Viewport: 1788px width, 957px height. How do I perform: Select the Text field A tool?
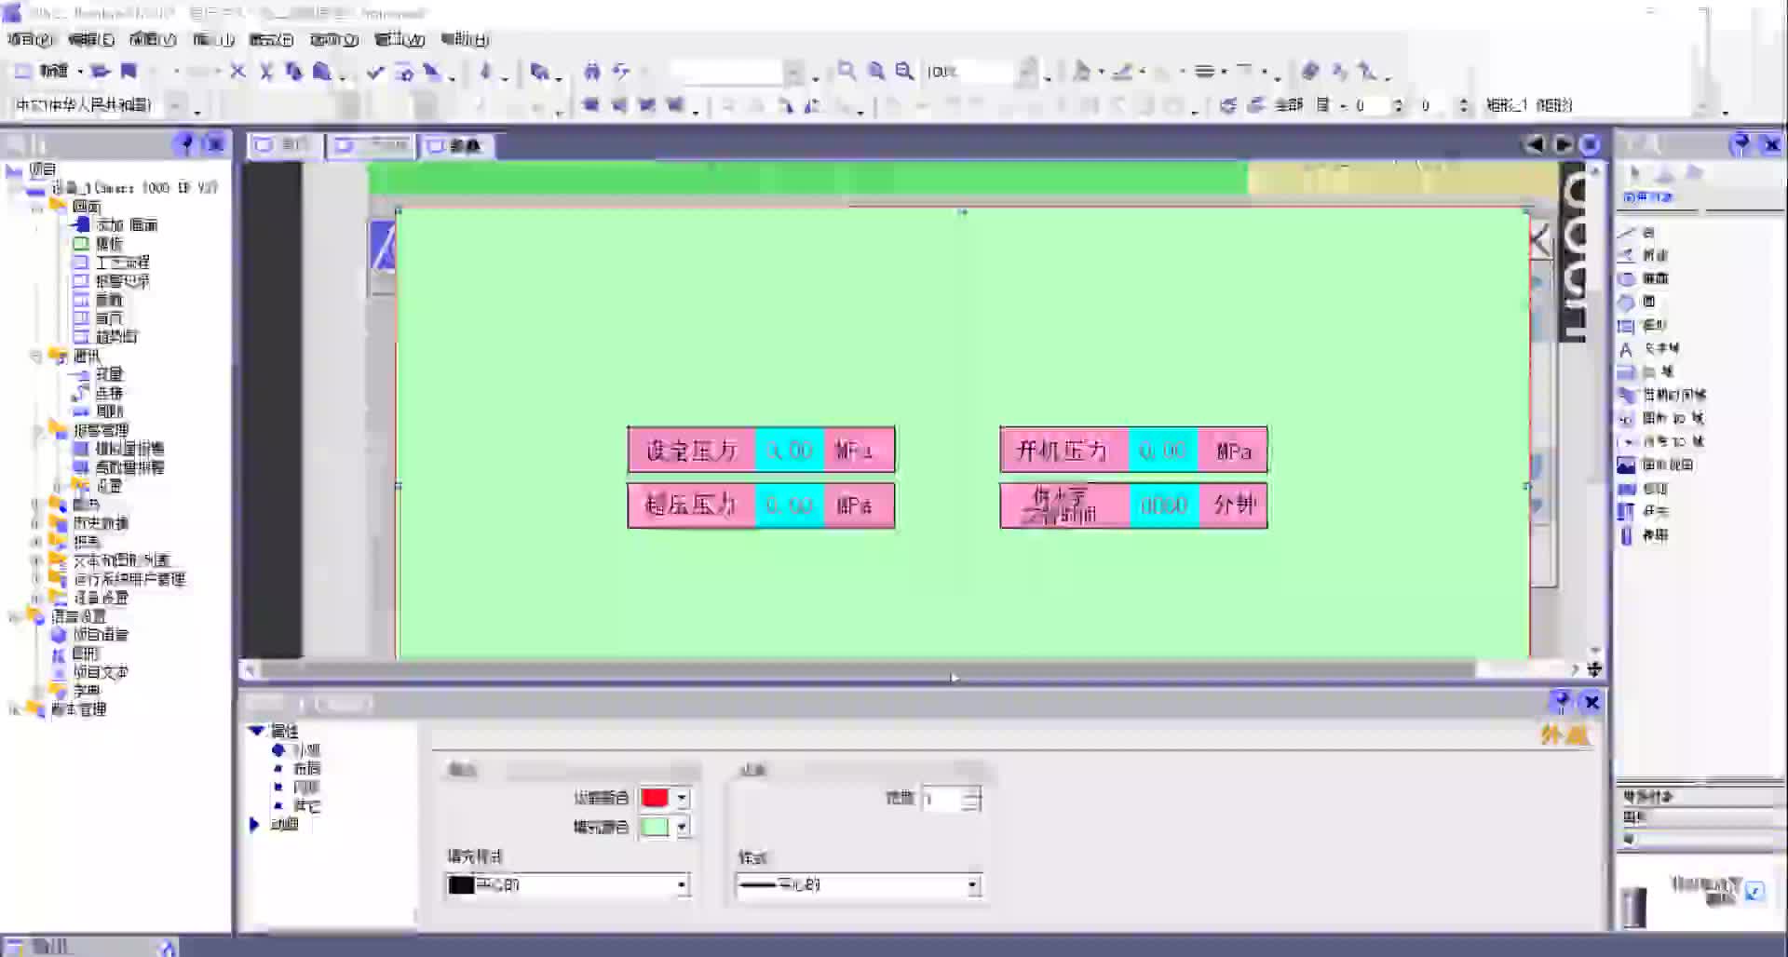pos(1648,349)
